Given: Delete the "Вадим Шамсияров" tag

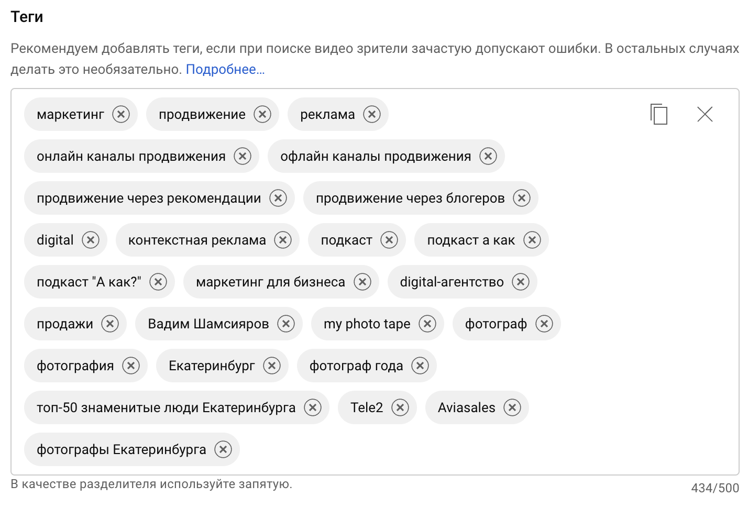Looking at the screenshot, I should [x=286, y=324].
